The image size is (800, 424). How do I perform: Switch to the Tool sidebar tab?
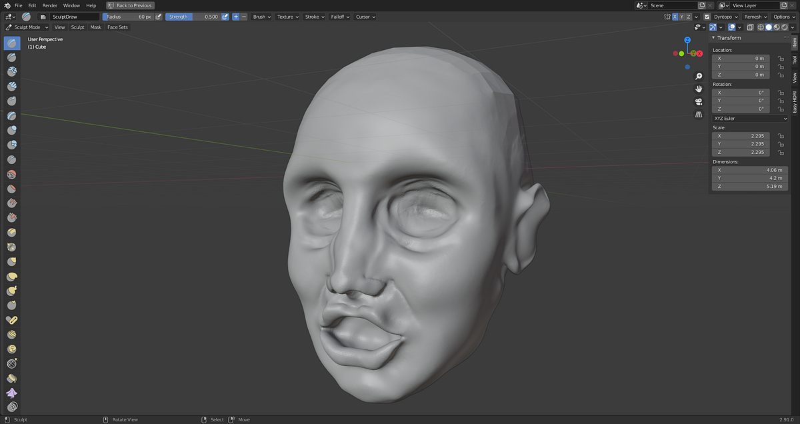795,60
